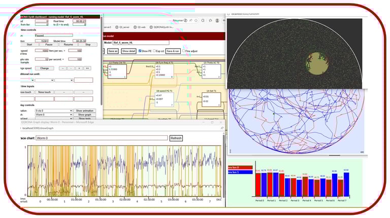Open the animation dropdown showing 0-vis 0
Screen dimensions: 390x218
pyautogui.click(x=53, y=110)
